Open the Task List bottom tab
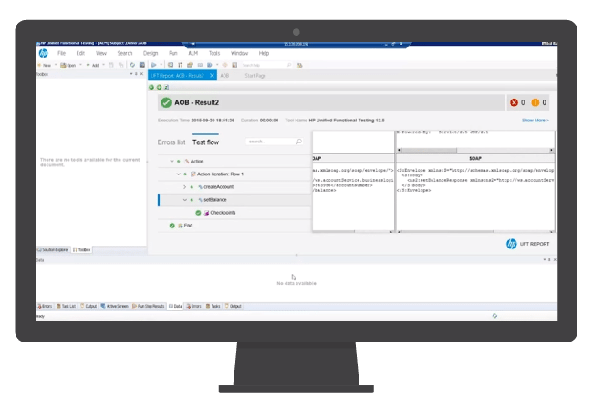 coord(67,306)
